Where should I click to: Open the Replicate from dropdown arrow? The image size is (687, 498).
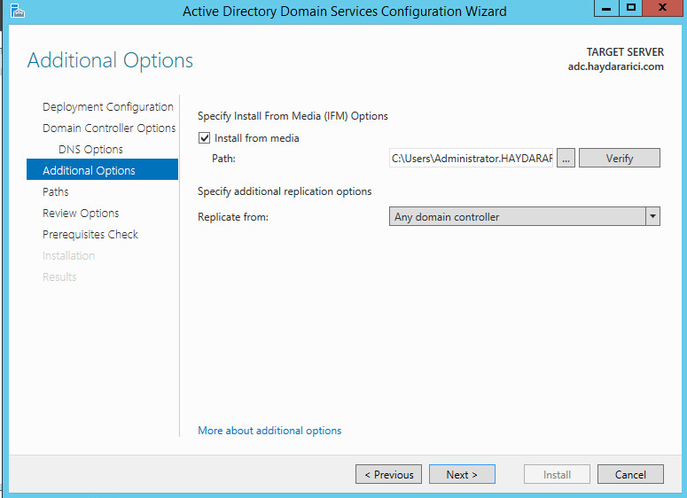652,216
